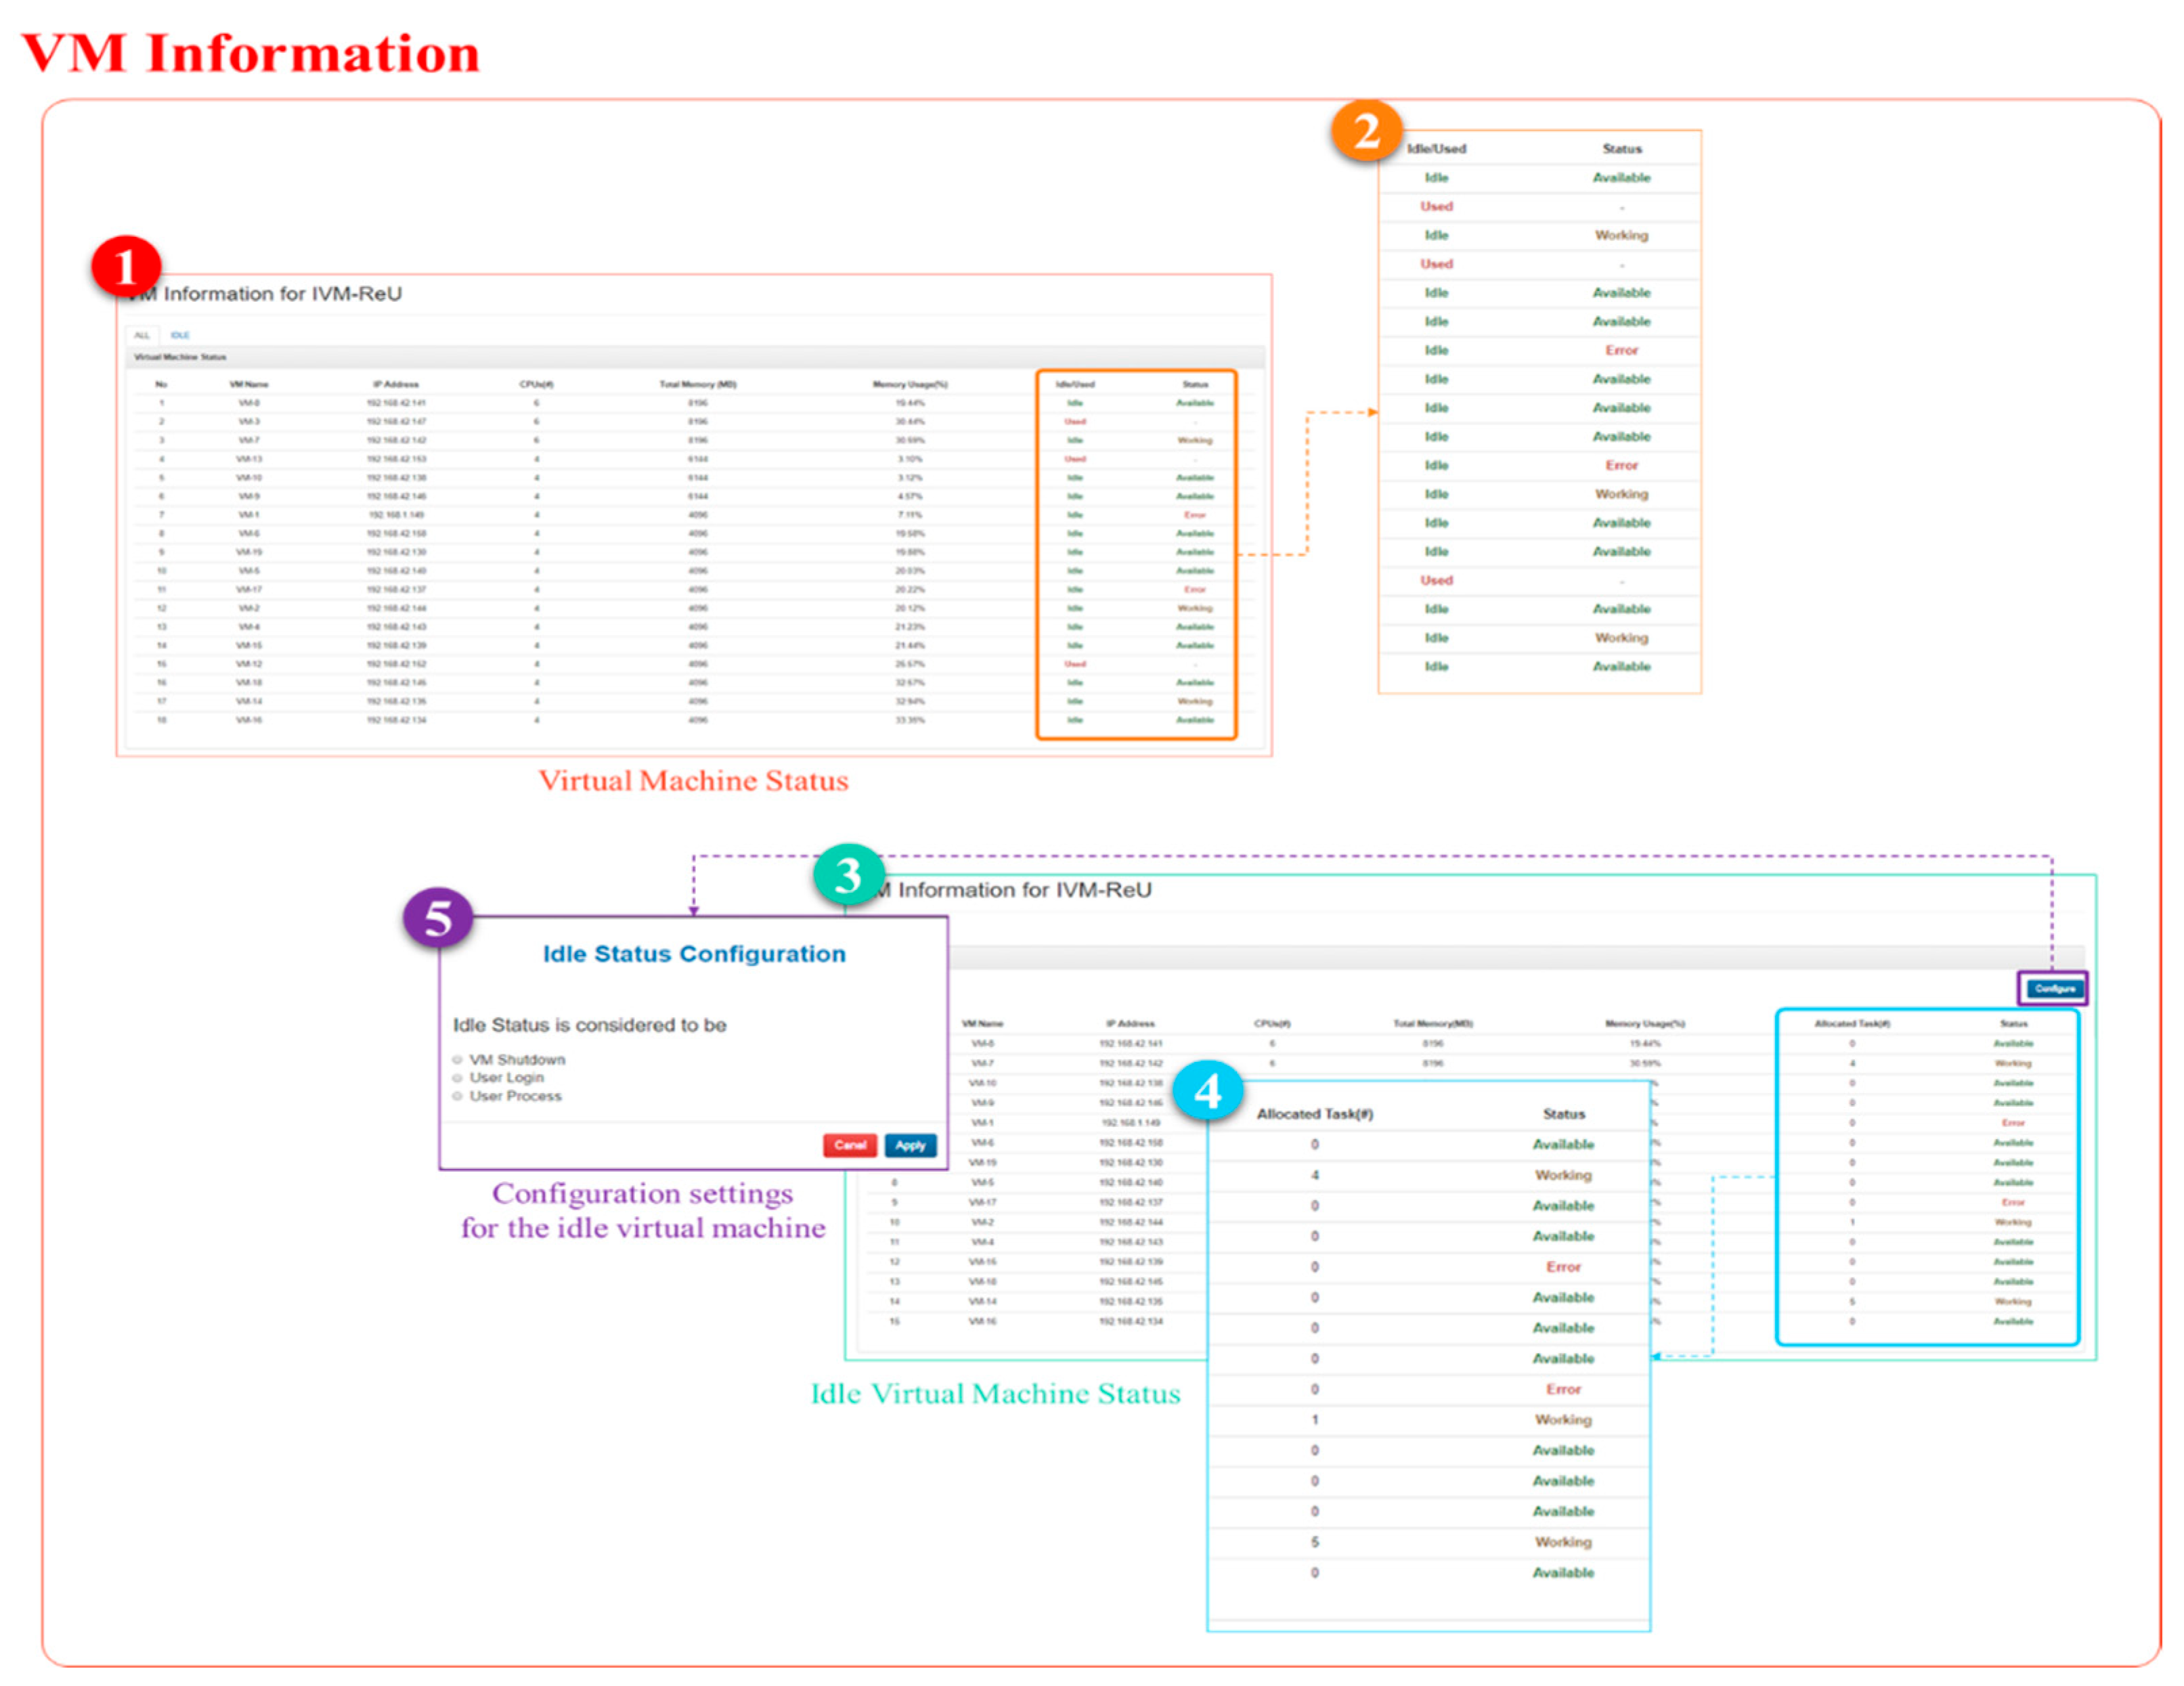Click the IP Address header in top table
Viewport: 2184px width, 1686px height.
[x=396, y=384]
